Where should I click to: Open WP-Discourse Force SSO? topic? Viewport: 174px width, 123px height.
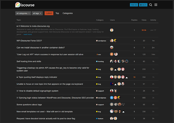point(29,41)
